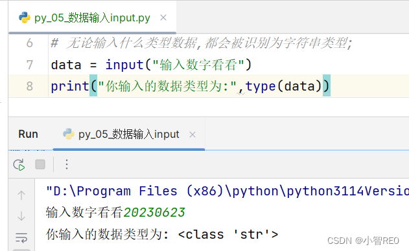Click the comment text on line 6

202,43
